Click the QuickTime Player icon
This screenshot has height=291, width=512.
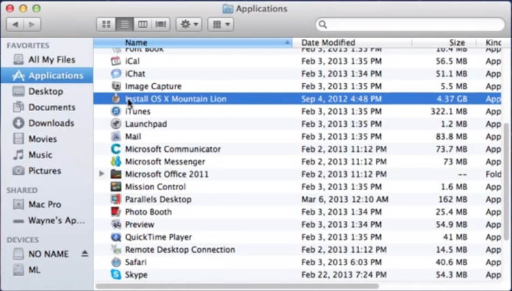click(116, 237)
